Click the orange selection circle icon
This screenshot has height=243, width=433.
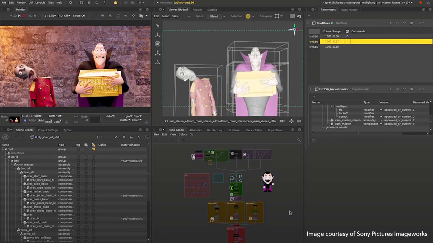click(248, 16)
